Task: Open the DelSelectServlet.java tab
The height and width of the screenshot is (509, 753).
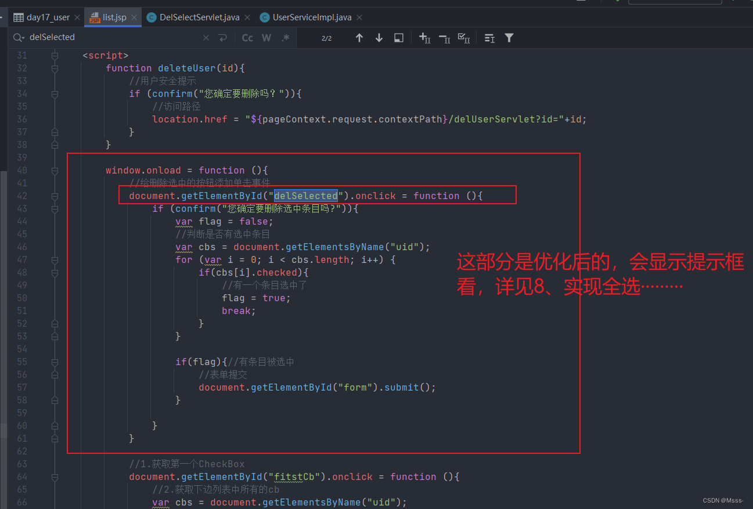Action: [200, 17]
